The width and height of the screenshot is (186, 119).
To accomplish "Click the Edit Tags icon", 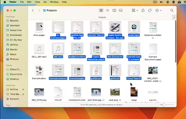I will (150, 11).
